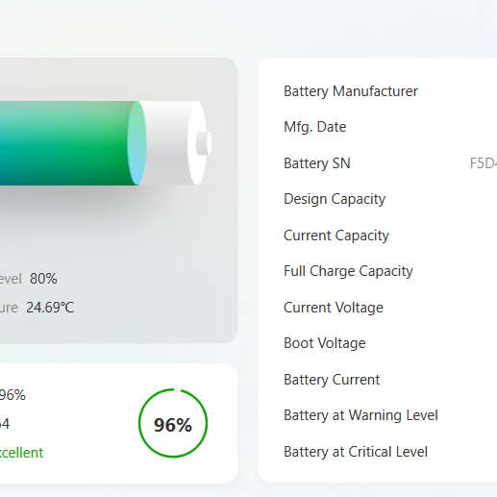
Task: Click the 96% health text value
Action: click(12, 395)
